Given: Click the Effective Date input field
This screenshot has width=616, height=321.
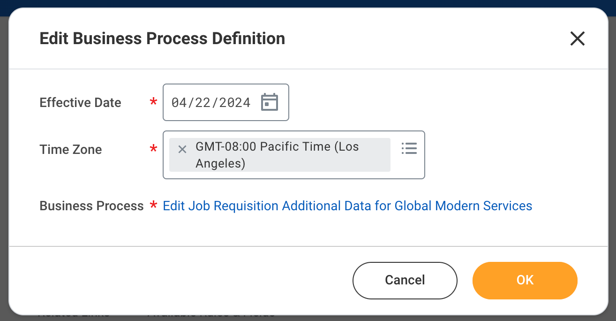Looking at the screenshot, I should click(x=211, y=102).
